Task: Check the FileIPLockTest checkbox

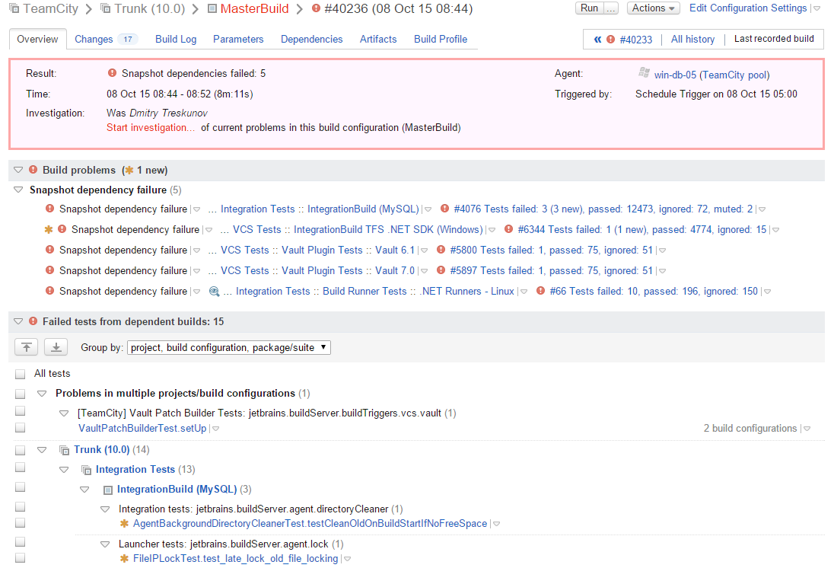Action: (21, 558)
